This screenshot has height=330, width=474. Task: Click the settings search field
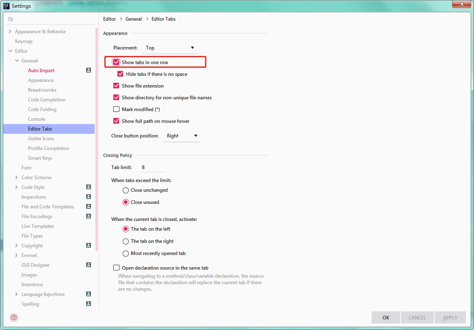click(51, 19)
